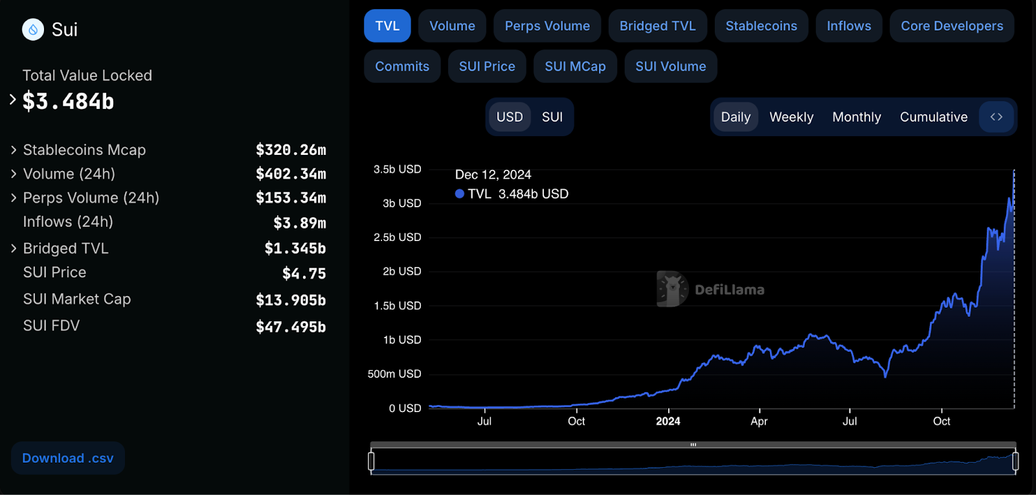Image resolution: width=1036 pixels, height=495 pixels.
Task: Click the SUI FDV label
Action: point(51,325)
